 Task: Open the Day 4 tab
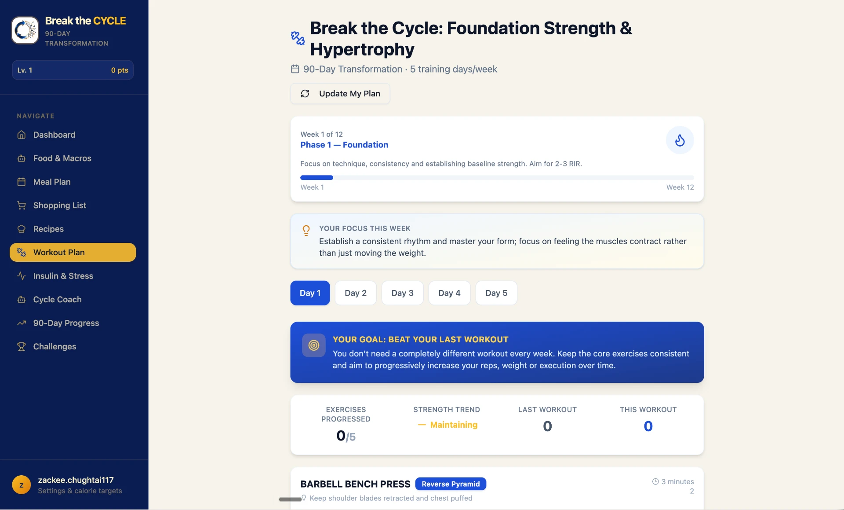tap(449, 293)
